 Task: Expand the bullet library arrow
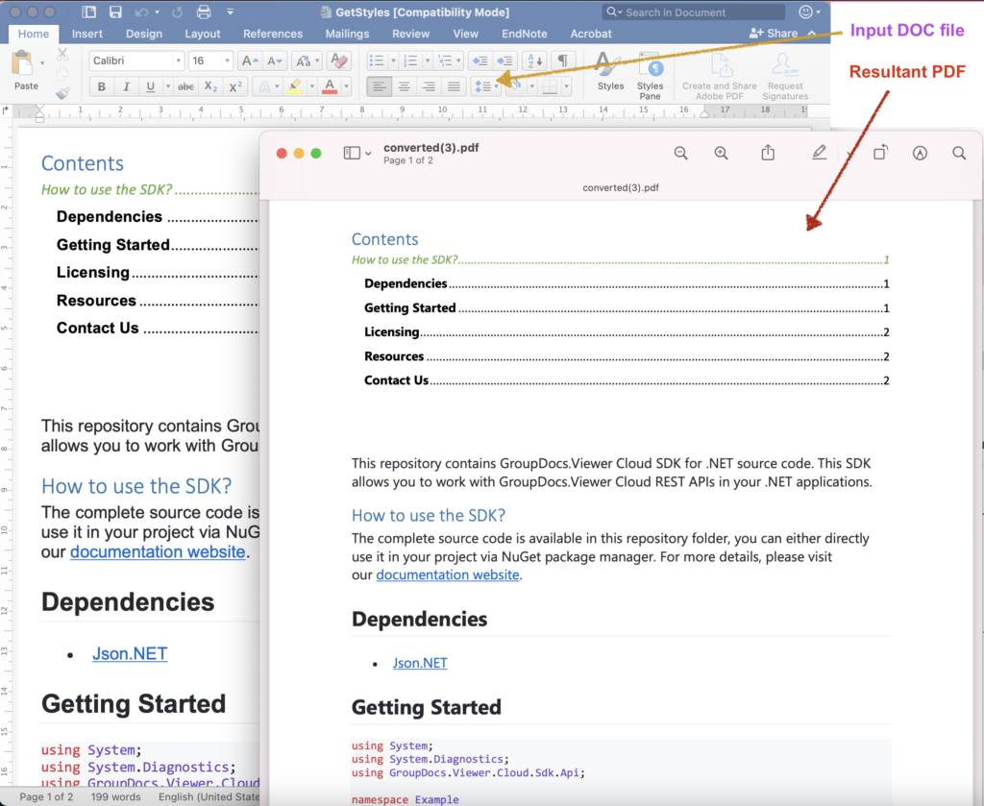(393, 61)
